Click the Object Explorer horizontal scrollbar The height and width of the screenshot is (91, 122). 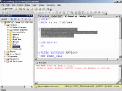pos(17,87)
